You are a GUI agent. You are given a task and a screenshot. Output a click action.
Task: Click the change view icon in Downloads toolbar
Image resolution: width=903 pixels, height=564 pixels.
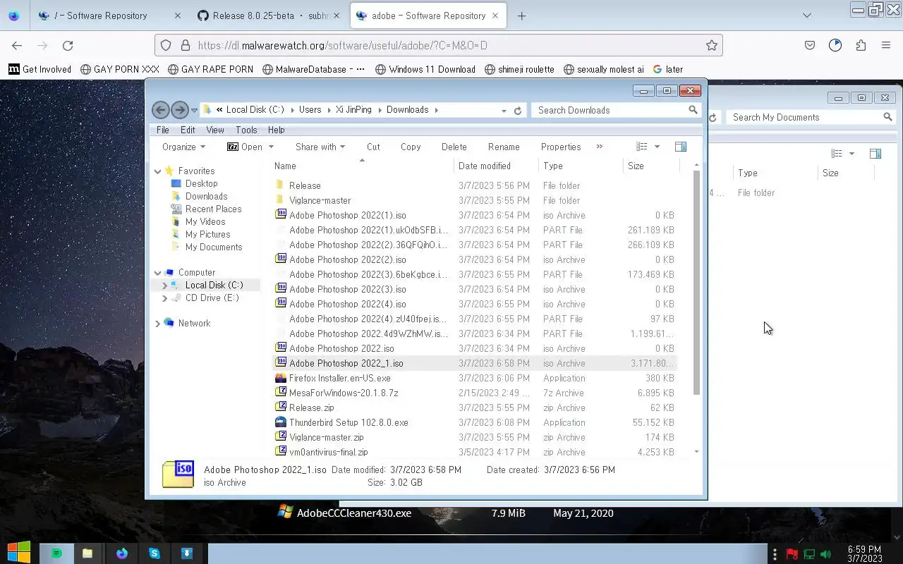[641, 147]
